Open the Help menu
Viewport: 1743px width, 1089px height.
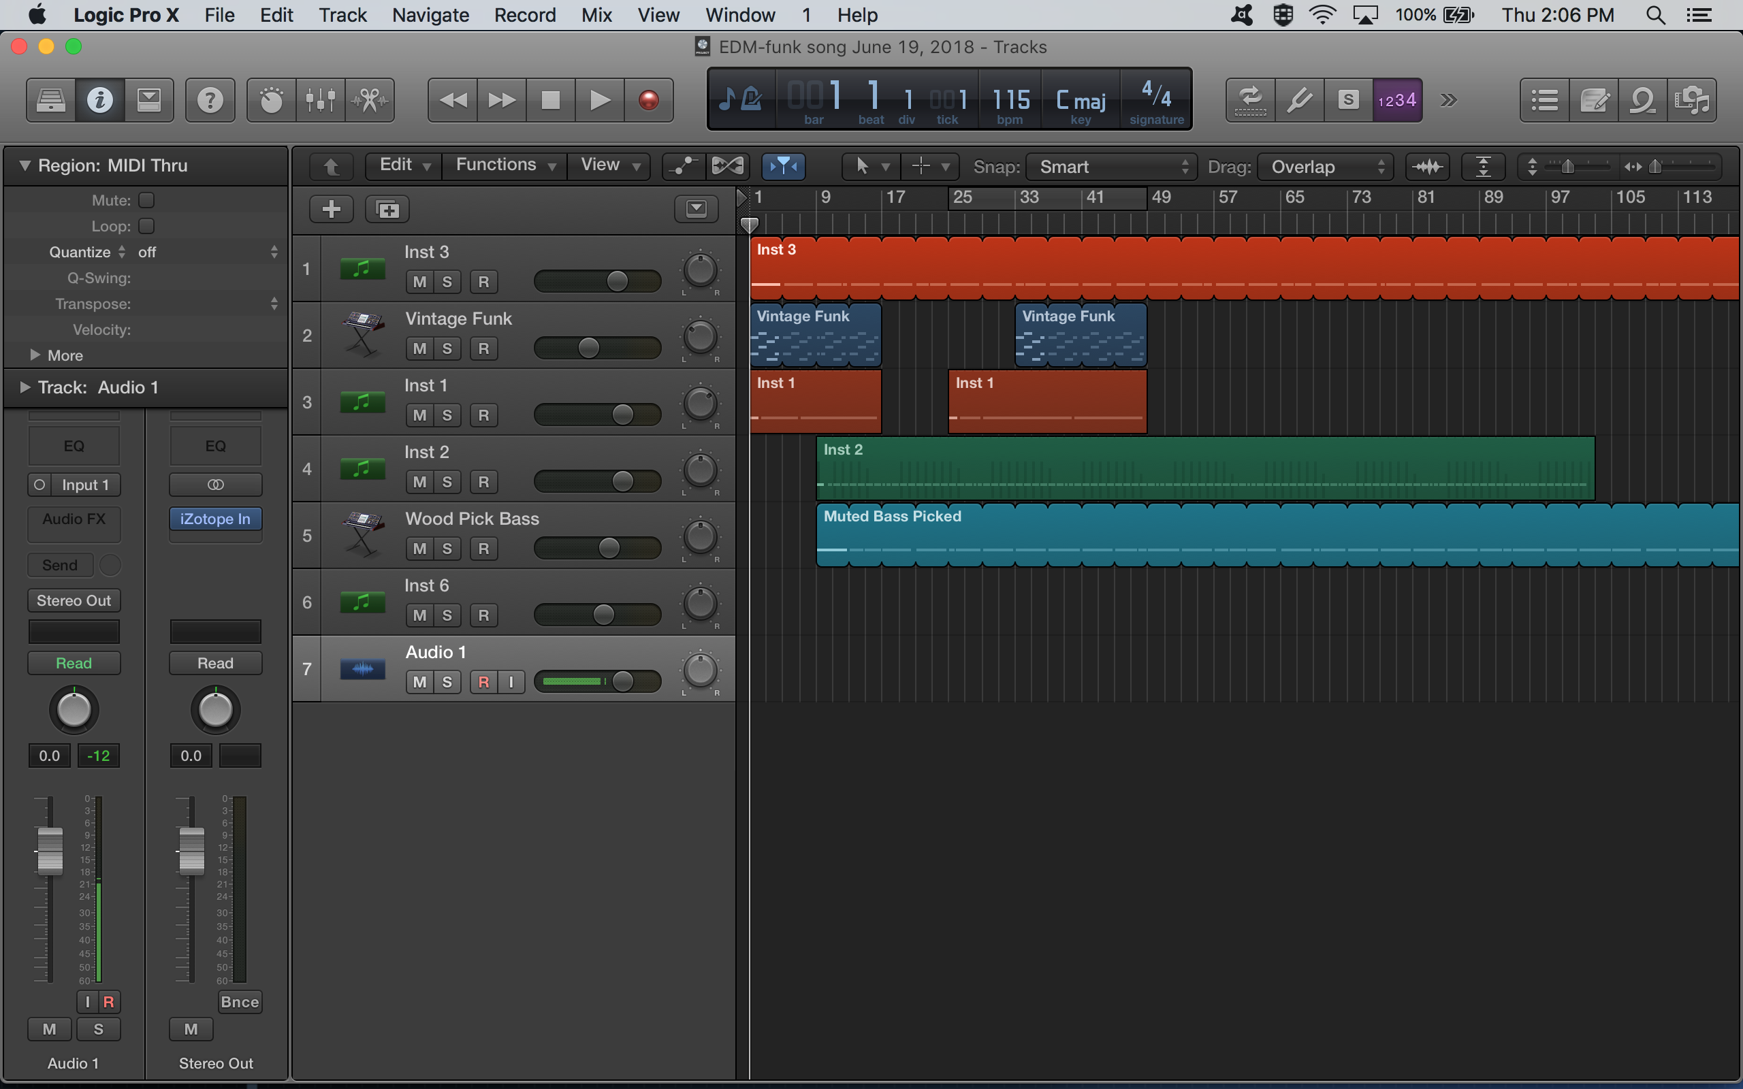coord(857,15)
